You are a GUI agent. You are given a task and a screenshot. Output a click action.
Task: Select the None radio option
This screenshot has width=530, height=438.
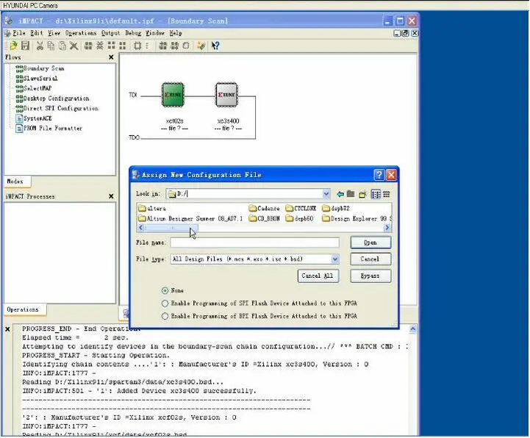tap(165, 290)
